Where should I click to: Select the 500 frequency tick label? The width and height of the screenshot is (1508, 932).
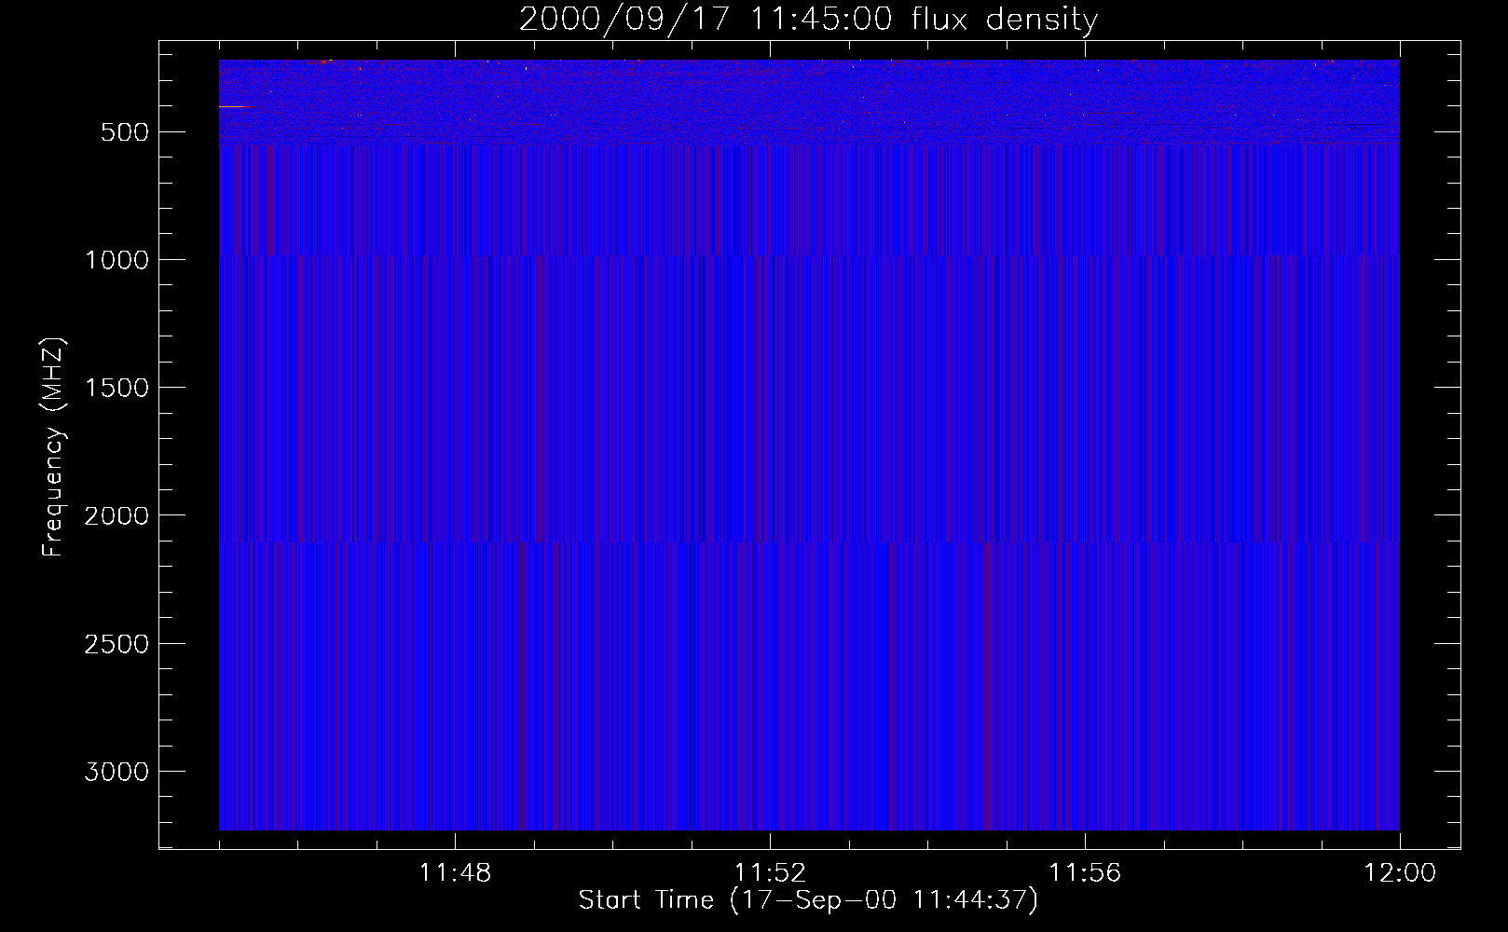(124, 132)
